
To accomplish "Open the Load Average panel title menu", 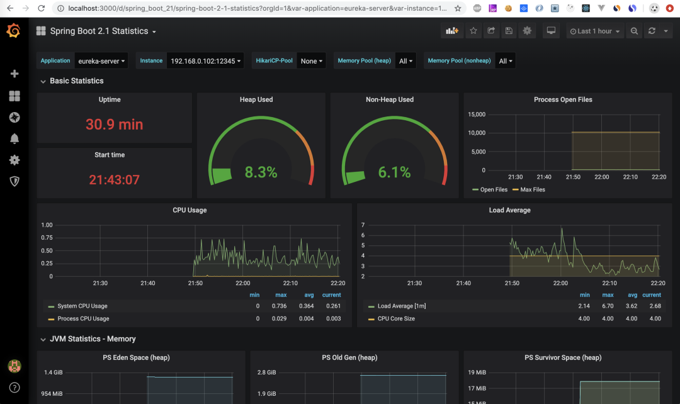I will 509,210.
